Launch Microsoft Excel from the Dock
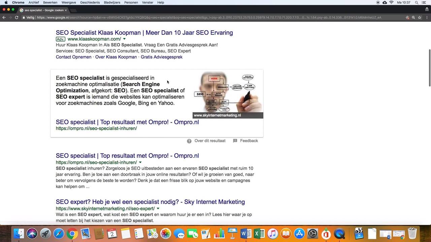Screen dimensions: 431x242 (259, 233)
